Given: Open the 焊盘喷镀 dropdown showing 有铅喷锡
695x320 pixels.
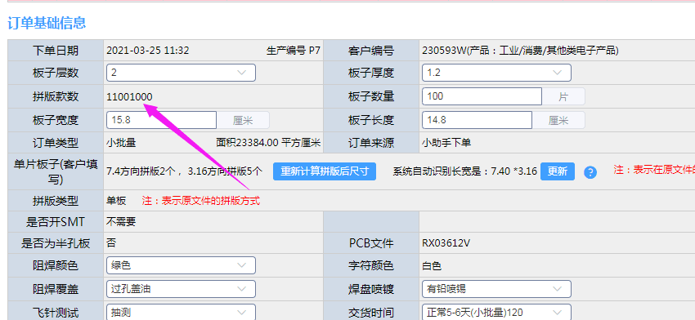Looking at the screenshot, I should coord(496,289).
